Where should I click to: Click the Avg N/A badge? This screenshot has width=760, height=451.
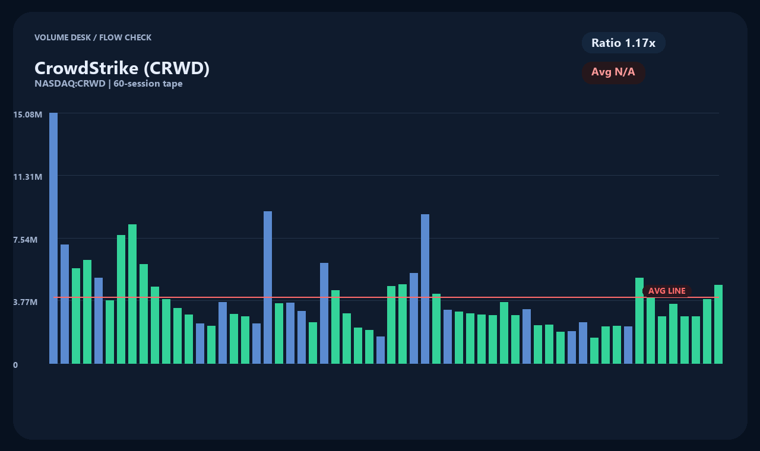(x=613, y=72)
